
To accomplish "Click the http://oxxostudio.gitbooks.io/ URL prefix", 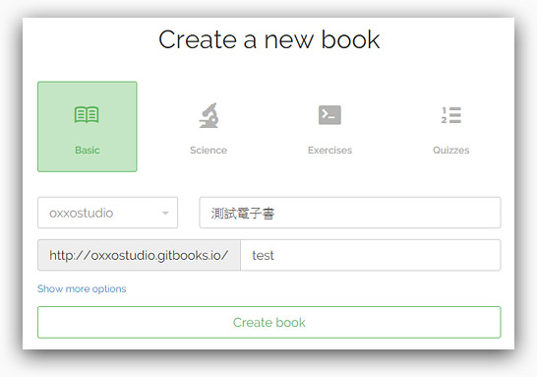I will [139, 255].
